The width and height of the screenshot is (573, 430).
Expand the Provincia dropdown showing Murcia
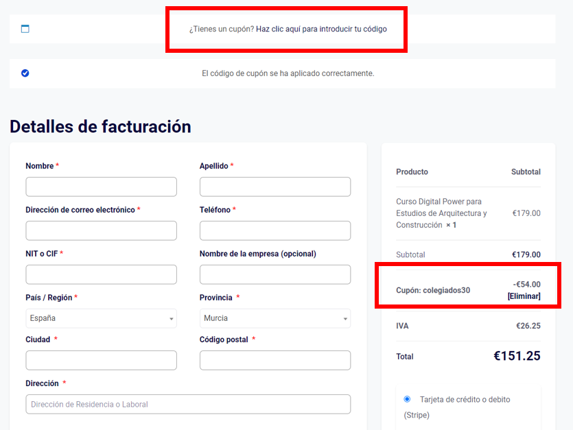(275, 318)
